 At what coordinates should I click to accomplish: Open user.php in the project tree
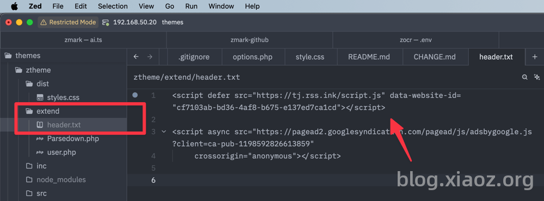tap(64, 153)
